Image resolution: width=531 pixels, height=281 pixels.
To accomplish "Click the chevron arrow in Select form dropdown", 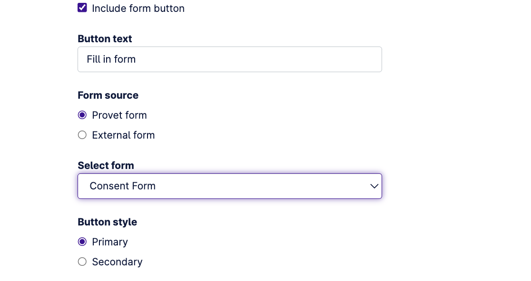I will pos(374,186).
